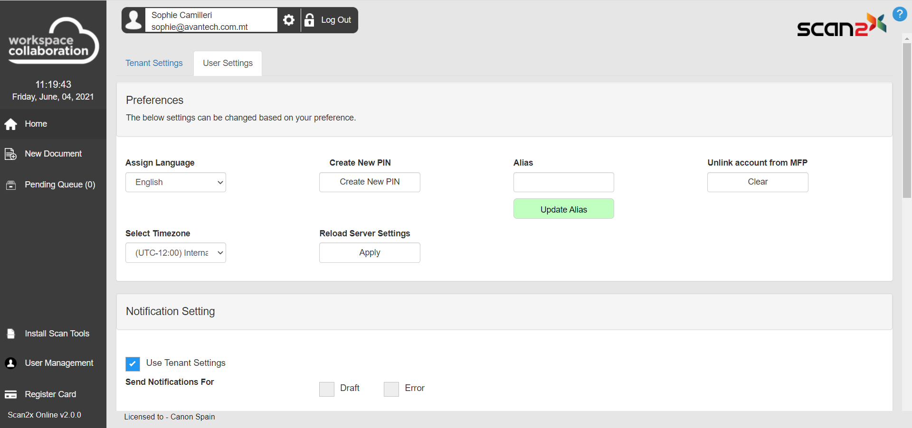Viewport: 912px width, 428px height.
Task: Click the Create New PIN button
Action: pos(370,182)
